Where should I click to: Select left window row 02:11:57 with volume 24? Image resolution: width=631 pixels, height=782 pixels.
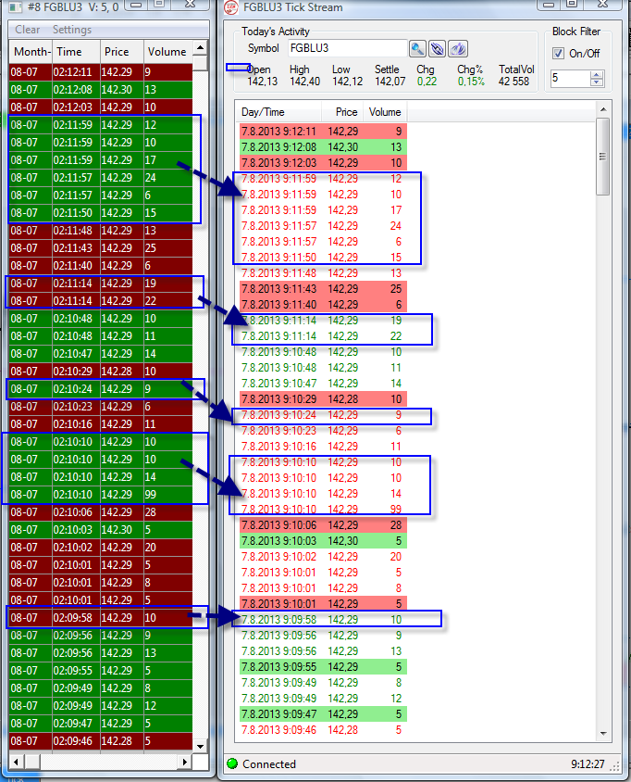(x=101, y=178)
